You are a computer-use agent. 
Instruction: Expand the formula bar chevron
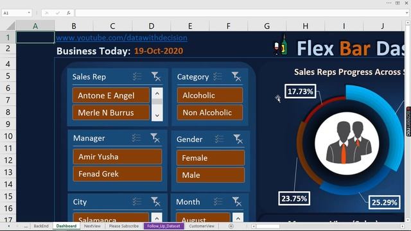pyautogui.click(x=407, y=13)
